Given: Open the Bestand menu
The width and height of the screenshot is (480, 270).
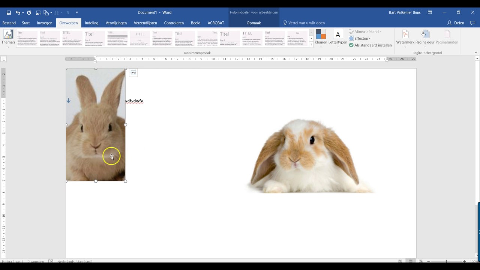Looking at the screenshot, I should (9, 23).
